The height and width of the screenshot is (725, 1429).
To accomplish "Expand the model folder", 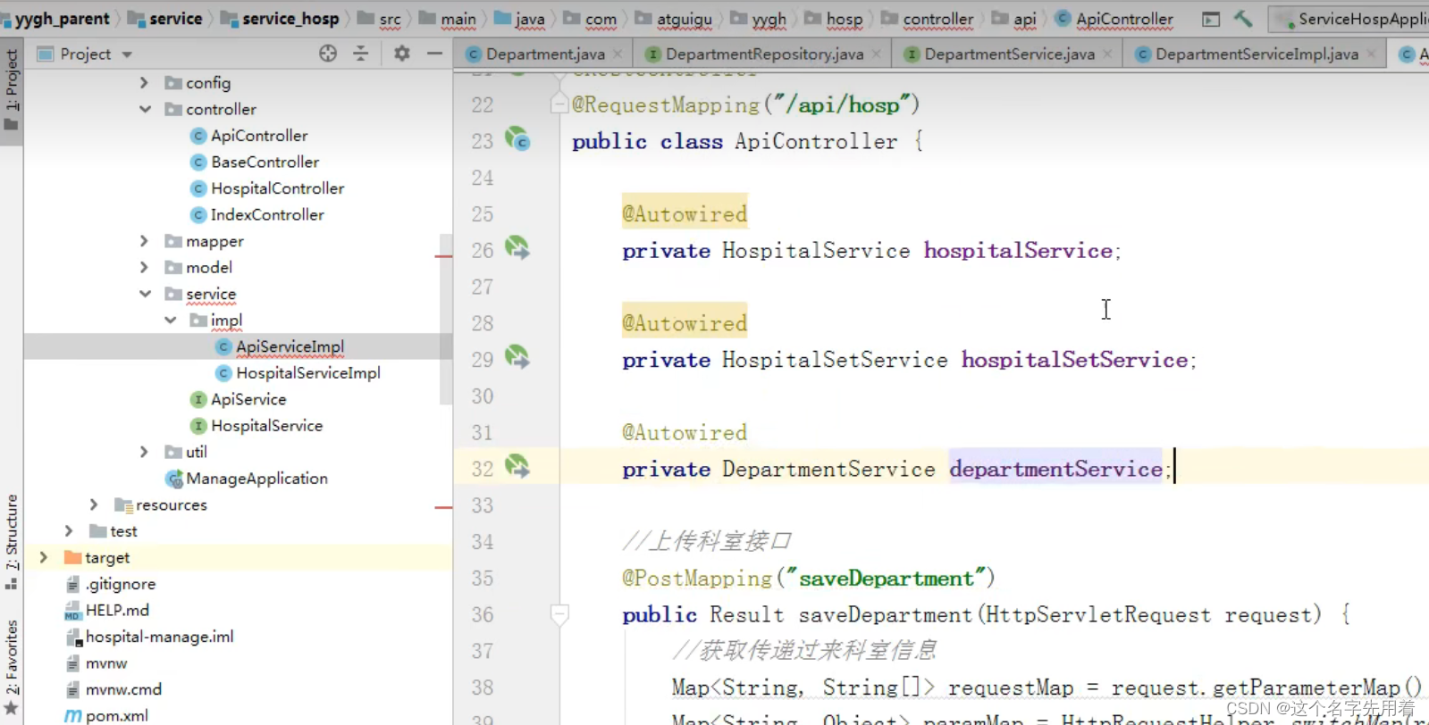I will click(x=145, y=267).
